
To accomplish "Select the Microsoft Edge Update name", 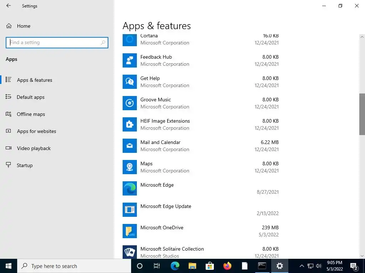I will [x=166, y=207].
